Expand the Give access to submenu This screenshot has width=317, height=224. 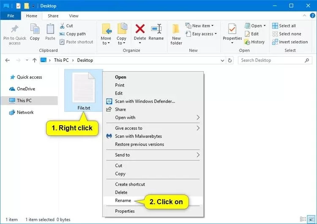tap(153, 128)
